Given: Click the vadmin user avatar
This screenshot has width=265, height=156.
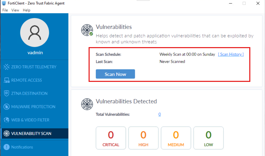Looking at the screenshot, I should coord(35,32).
